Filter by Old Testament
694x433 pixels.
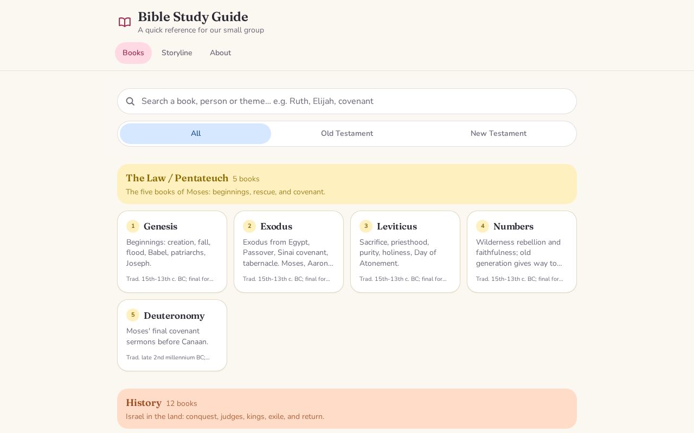347,134
